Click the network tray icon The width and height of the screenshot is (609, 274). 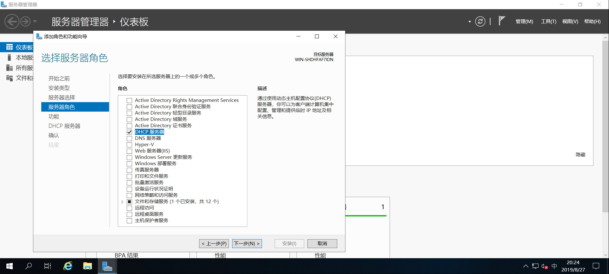pyautogui.click(x=535, y=266)
